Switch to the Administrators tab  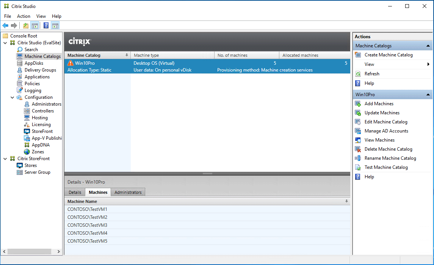128,192
